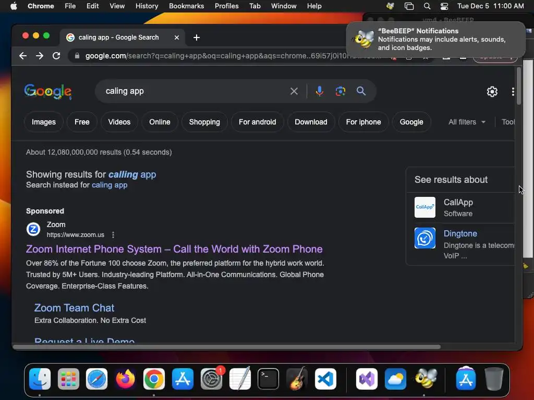Open Google Lens image search icon

[x=340, y=91]
